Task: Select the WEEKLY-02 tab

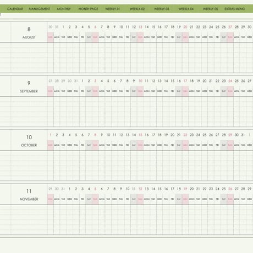Action: pos(137,9)
